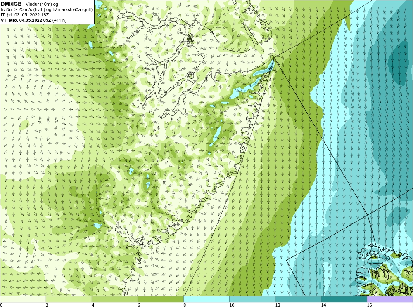Click the palest swatch for 0–2 m/s

click(23, 299)
